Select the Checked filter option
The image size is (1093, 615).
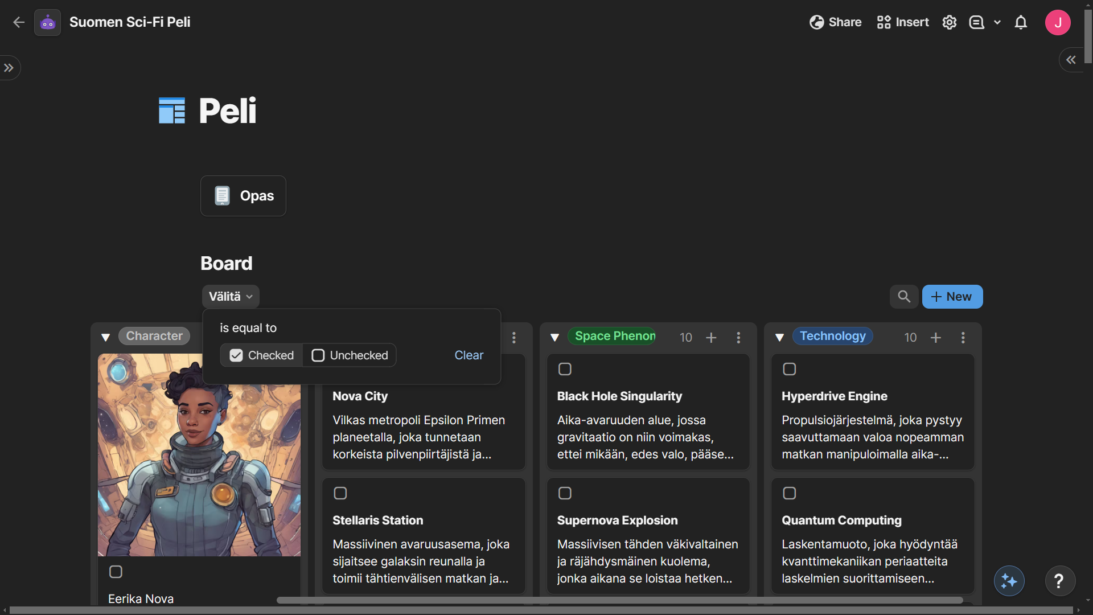click(262, 355)
